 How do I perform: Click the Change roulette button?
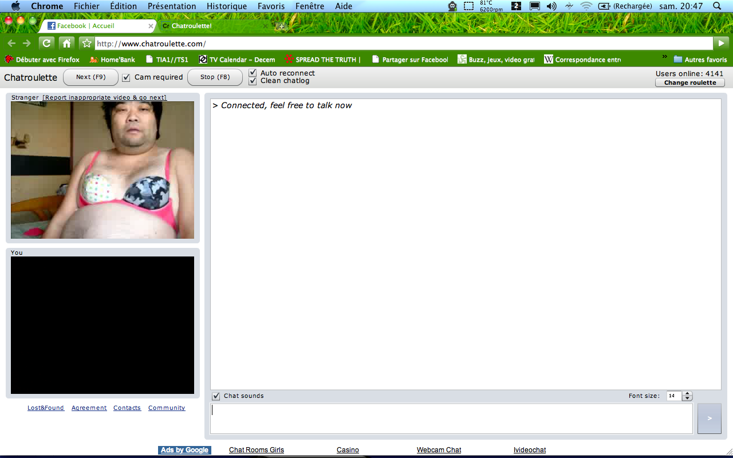[x=689, y=82]
